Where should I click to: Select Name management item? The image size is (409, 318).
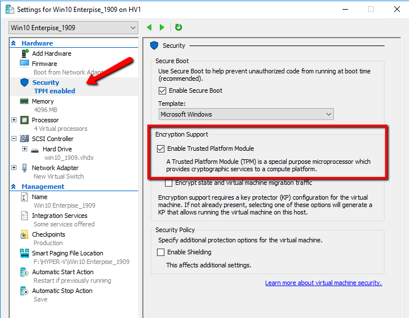pos(39,197)
